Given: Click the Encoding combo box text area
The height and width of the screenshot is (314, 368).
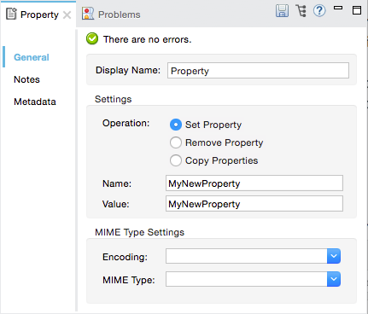Looking at the screenshot, I should (247, 256).
